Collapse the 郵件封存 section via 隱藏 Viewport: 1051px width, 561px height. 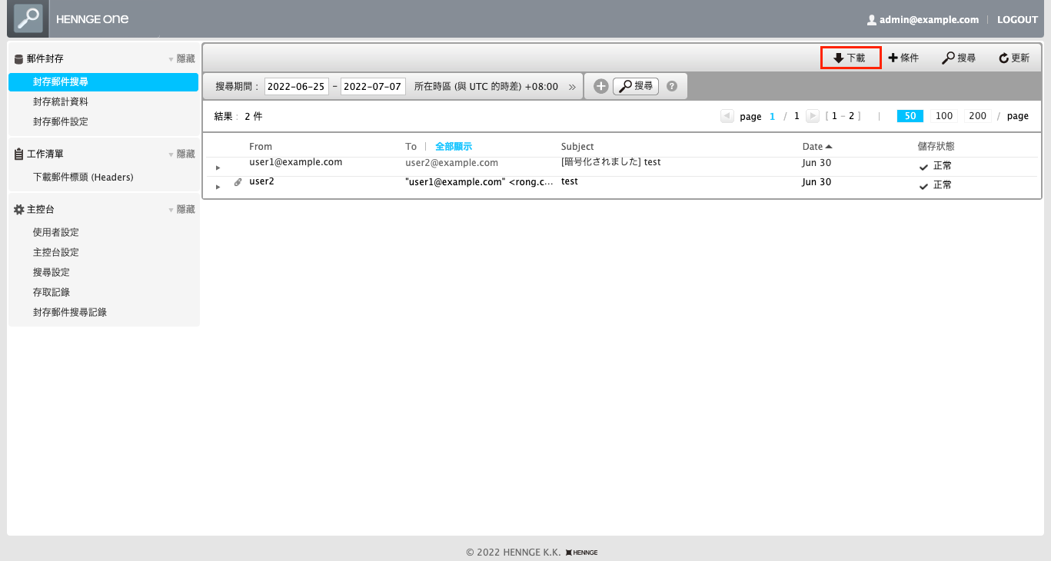(x=181, y=58)
